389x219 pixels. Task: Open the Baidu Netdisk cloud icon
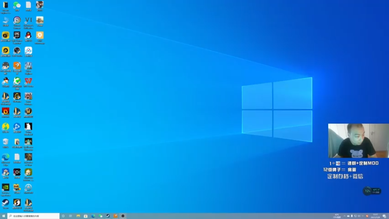pyautogui.click(x=28, y=52)
